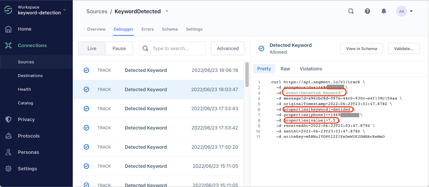Select the Pretty view tab
The width and height of the screenshot is (429, 187).
click(x=264, y=69)
